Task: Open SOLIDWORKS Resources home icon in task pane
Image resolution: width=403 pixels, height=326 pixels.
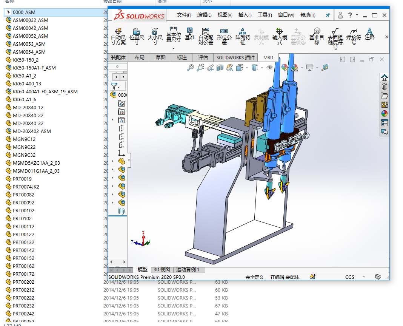Action: point(384,77)
